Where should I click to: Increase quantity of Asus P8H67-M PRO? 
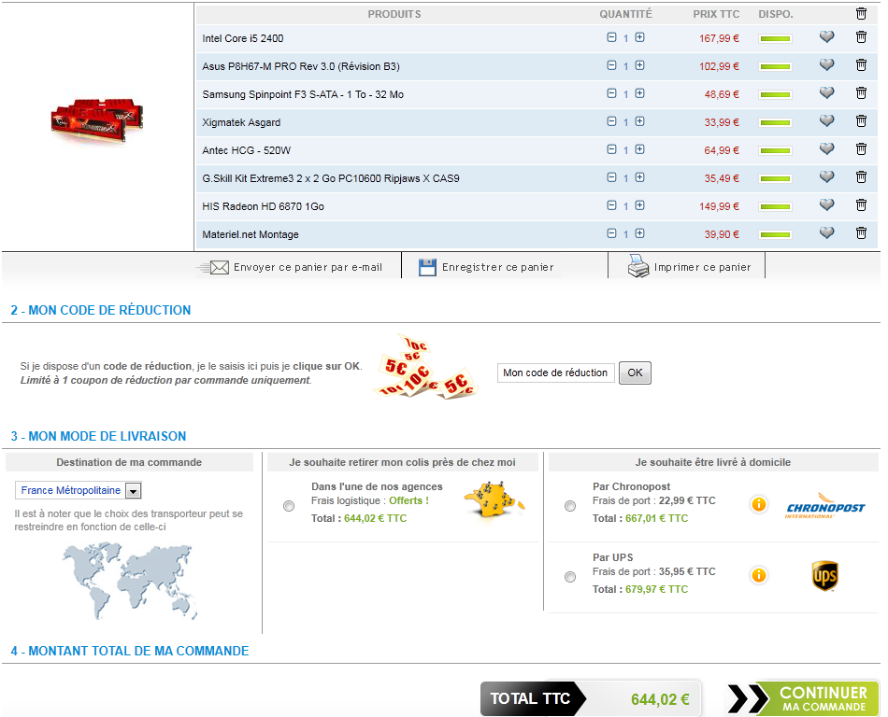tap(639, 66)
